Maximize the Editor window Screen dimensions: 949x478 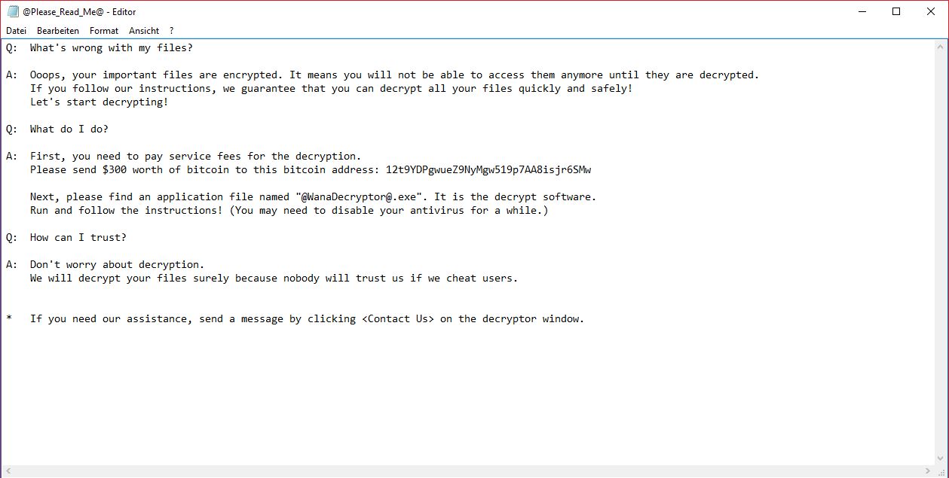coord(896,12)
